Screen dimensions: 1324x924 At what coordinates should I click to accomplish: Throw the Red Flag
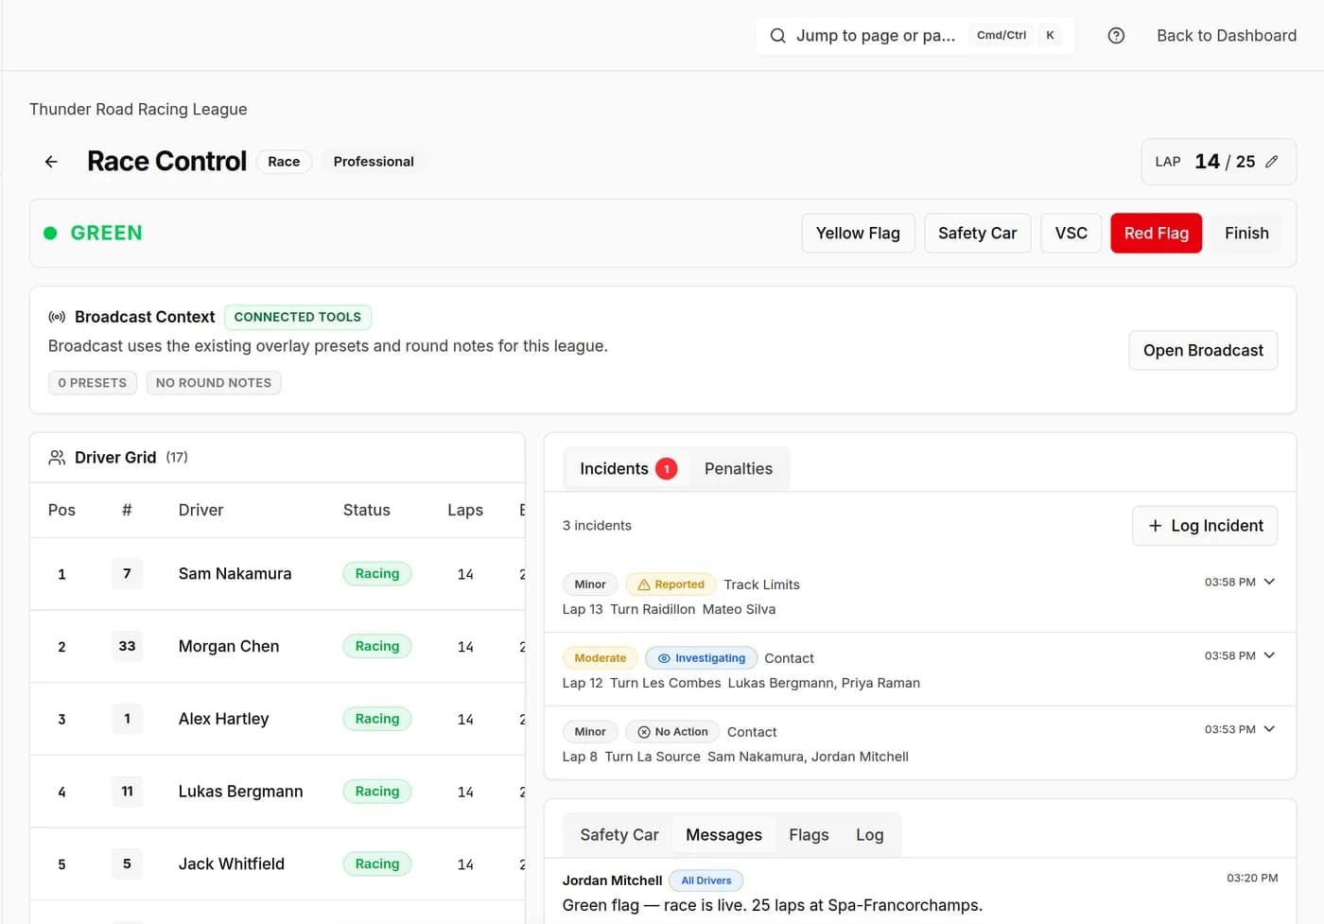[1156, 234]
